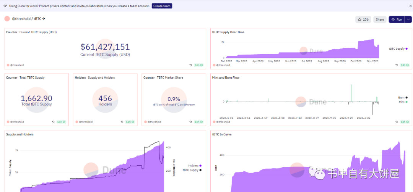The image size is (413, 192).
Task: Run the dashboard queries
Action: [397, 19]
